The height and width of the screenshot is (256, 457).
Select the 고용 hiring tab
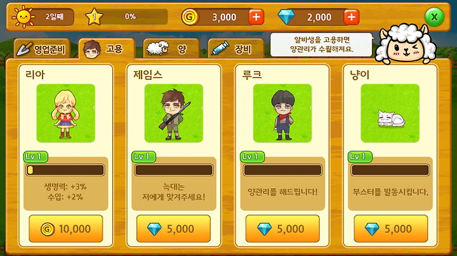pos(107,49)
